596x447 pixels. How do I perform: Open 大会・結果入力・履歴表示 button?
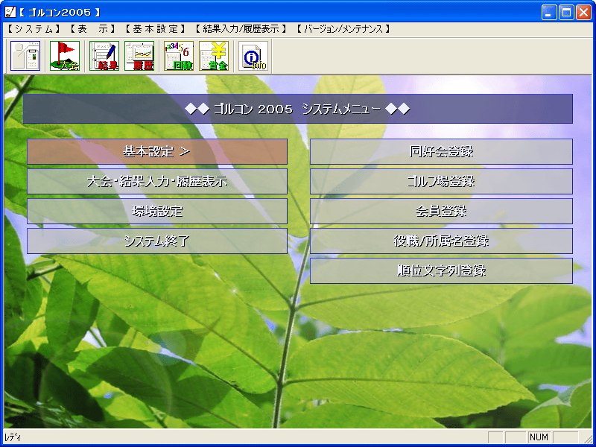tap(157, 181)
